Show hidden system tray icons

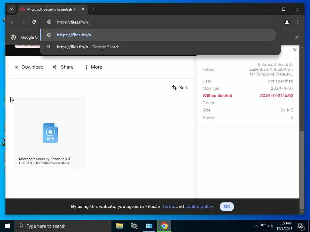[x=256, y=226]
